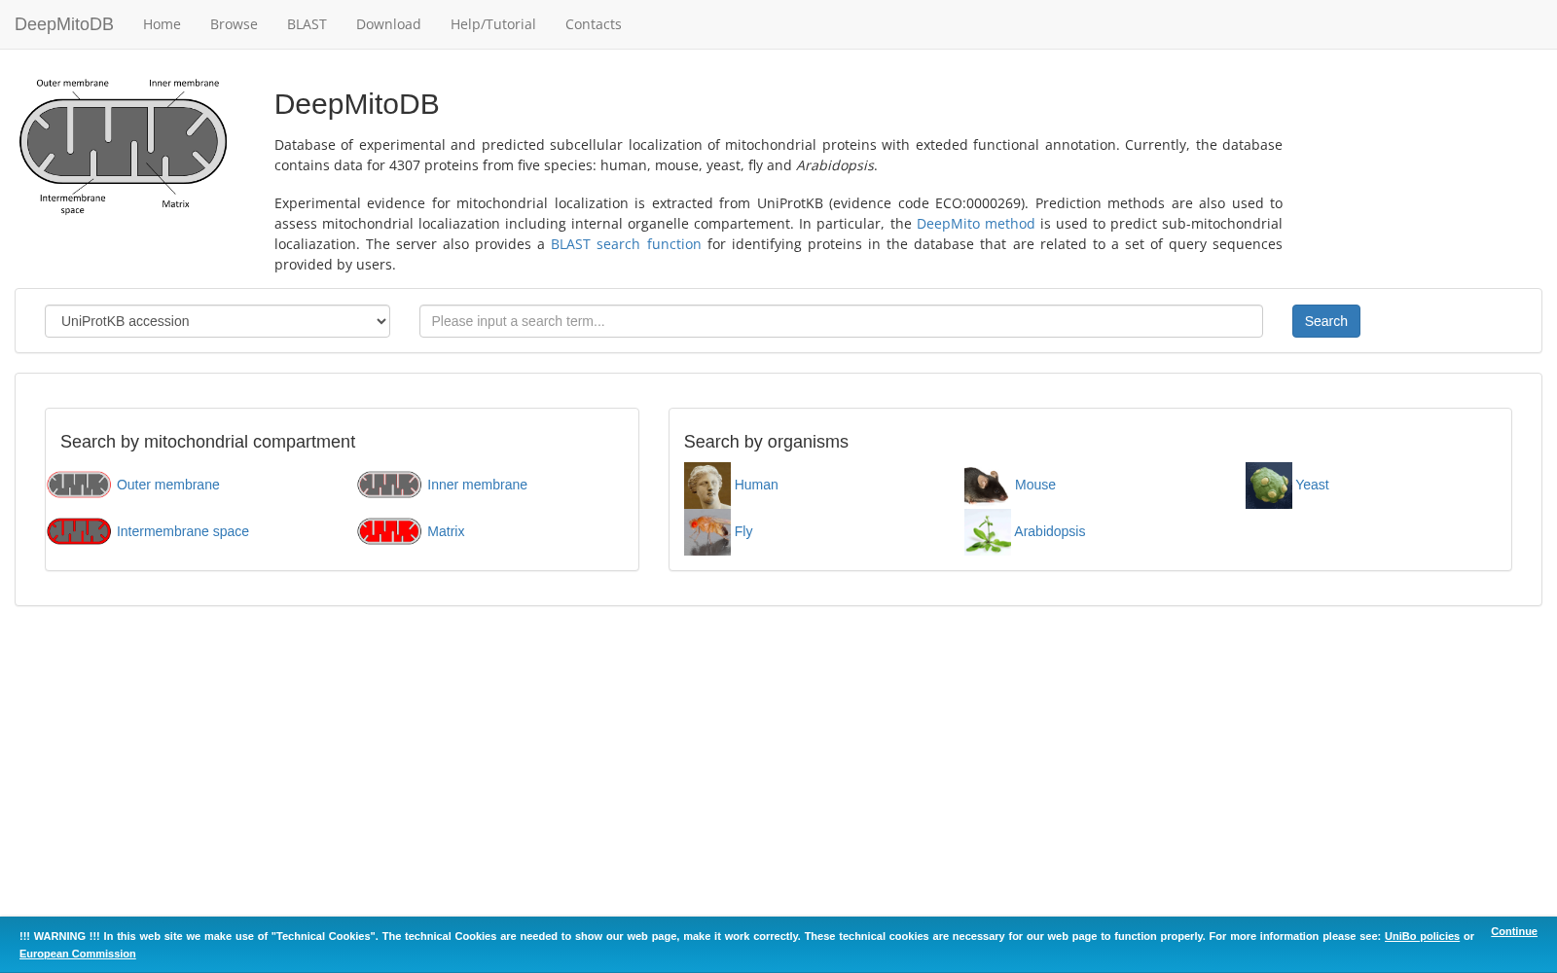The image size is (1557, 973).
Task: Browse proteins for Arabidopsis
Action: tap(1050, 531)
